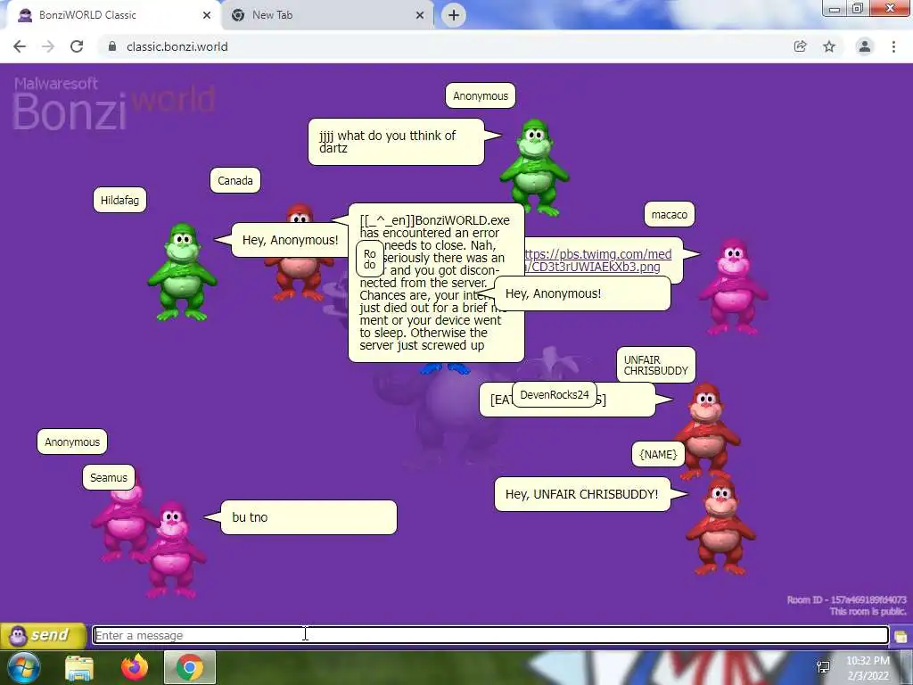Click the Canada name tag
Screen dimensions: 913x685
click(235, 180)
